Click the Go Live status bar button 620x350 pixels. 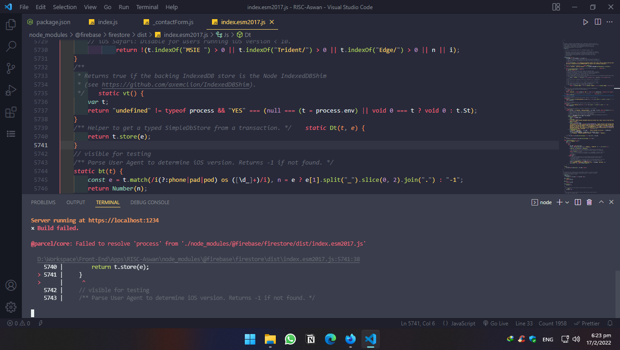(496, 323)
